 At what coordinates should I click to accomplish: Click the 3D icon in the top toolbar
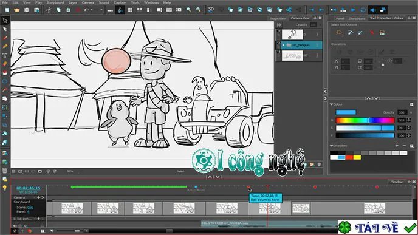click(211, 9)
